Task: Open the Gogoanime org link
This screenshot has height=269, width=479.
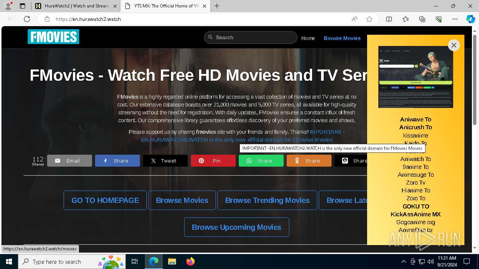Action: [415, 222]
